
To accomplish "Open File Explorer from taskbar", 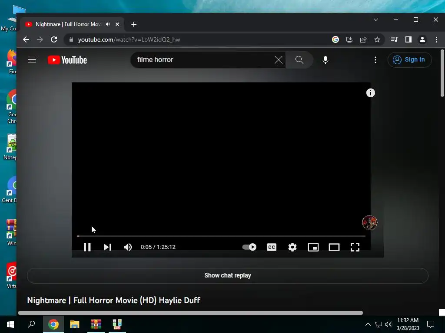I will coord(75,324).
